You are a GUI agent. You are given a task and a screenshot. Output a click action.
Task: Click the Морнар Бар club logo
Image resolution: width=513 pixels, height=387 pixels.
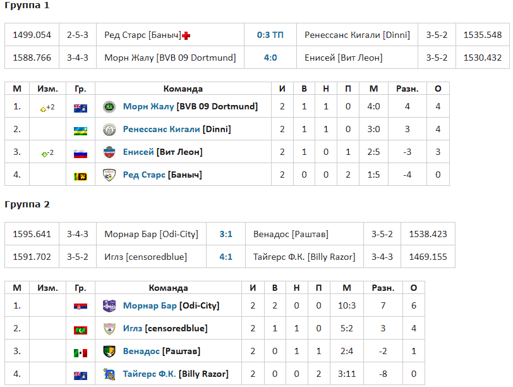109,305
